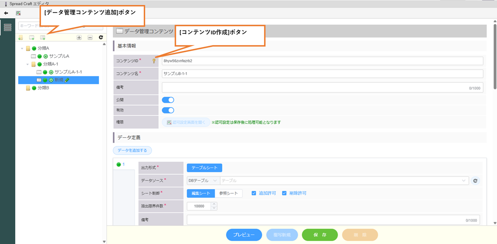Click the コンテンツ名 input field
This screenshot has width=497, height=244.
(322, 74)
